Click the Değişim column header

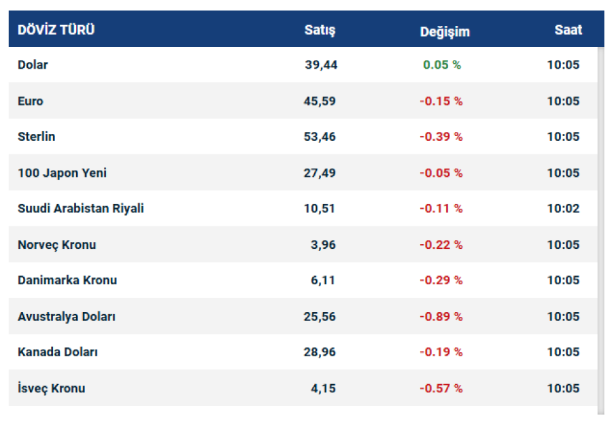445,31
